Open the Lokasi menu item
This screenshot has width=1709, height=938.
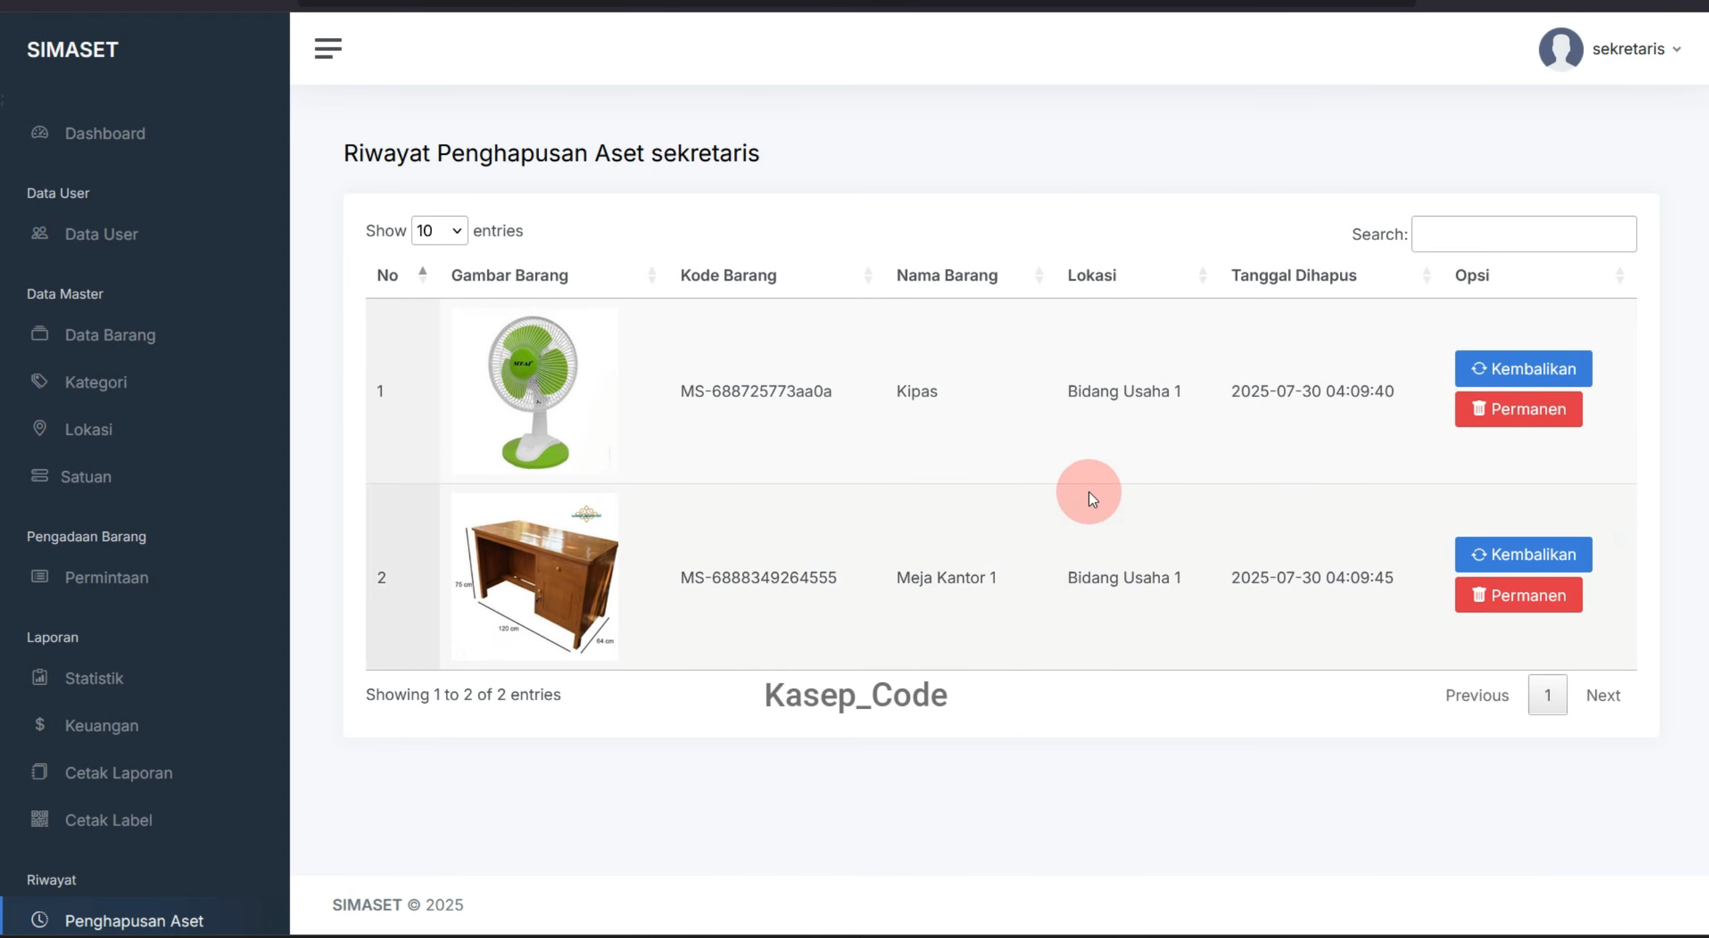(x=88, y=430)
